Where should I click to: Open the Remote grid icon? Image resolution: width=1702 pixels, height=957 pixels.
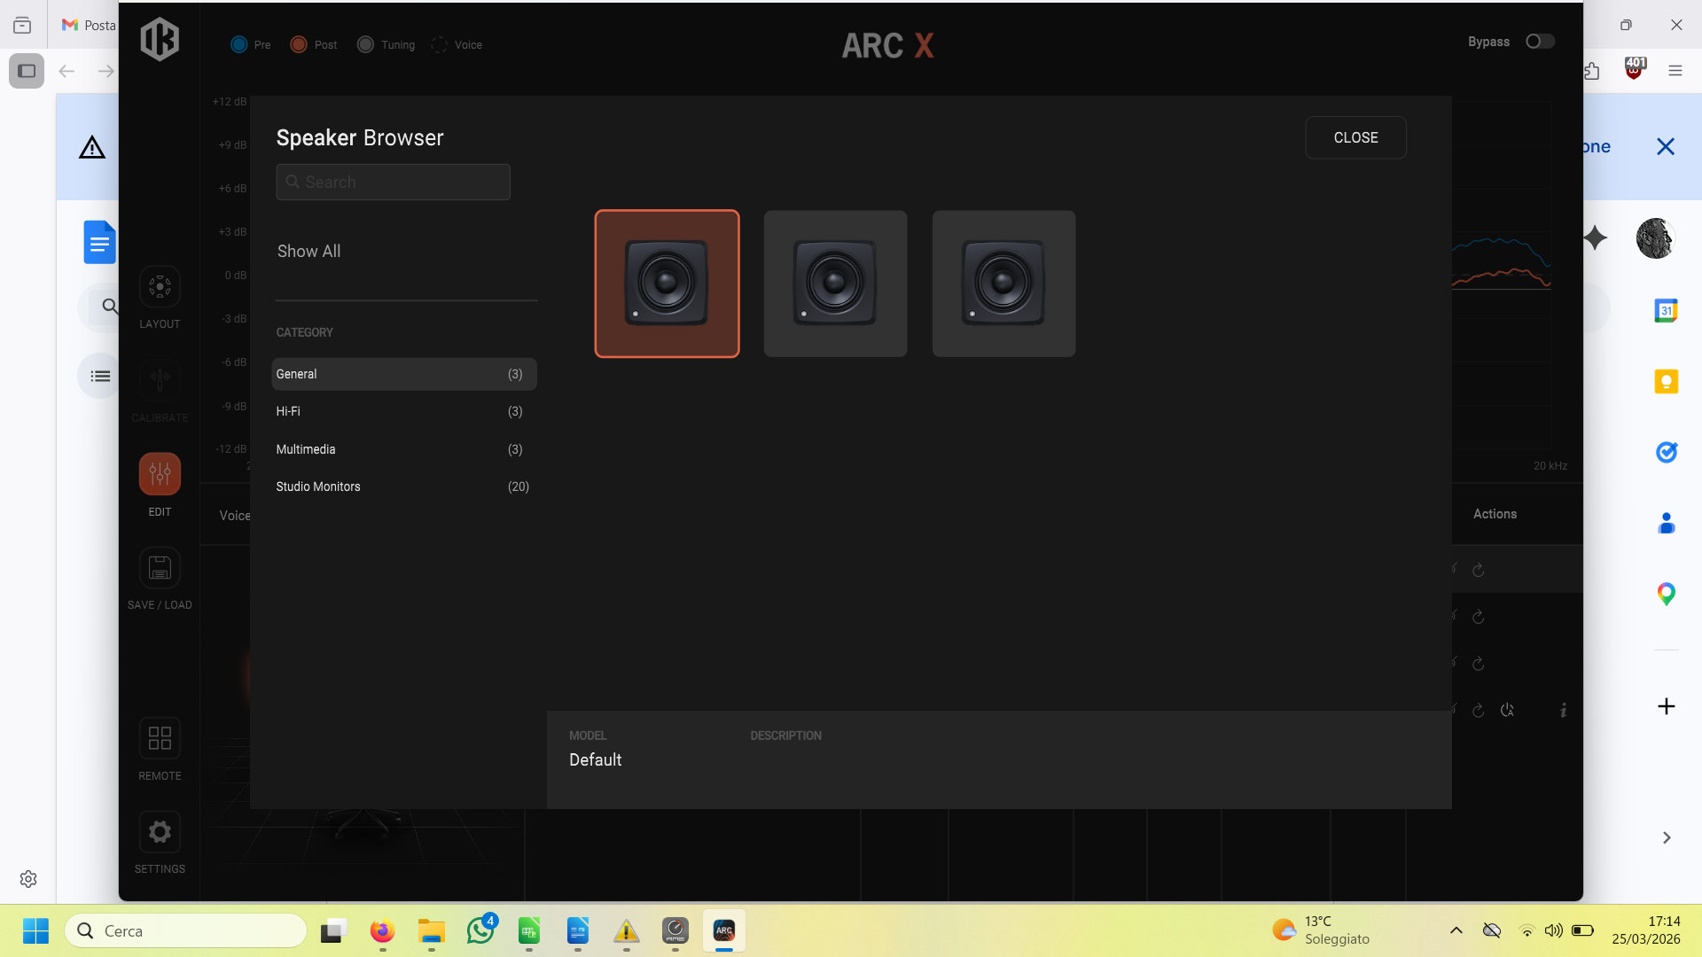coord(160,738)
